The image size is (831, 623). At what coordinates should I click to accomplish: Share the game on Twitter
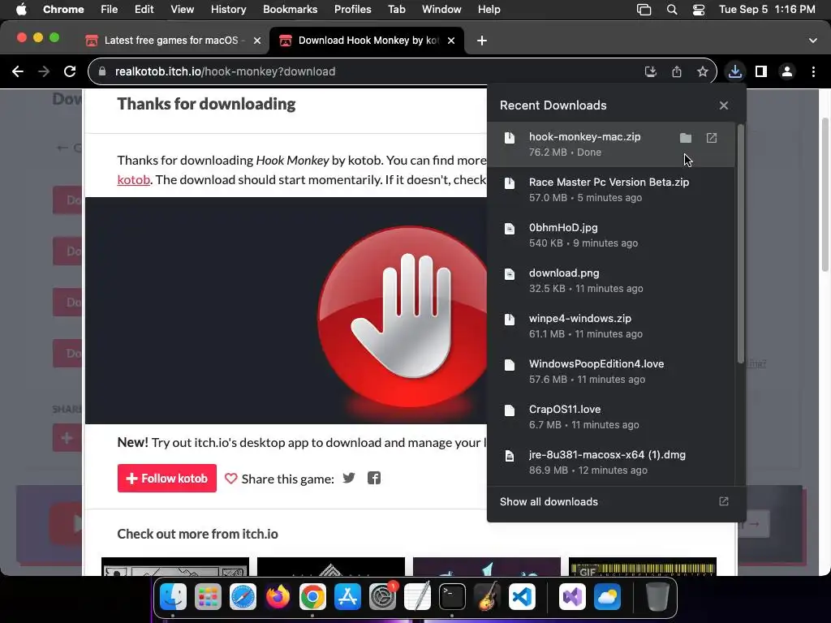click(349, 479)
